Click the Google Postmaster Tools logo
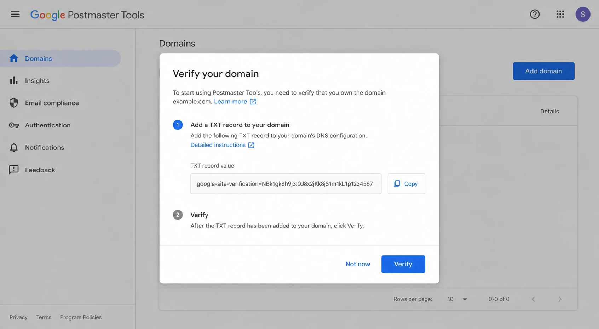This screenshot has height=329, width=599. (87, 15)
